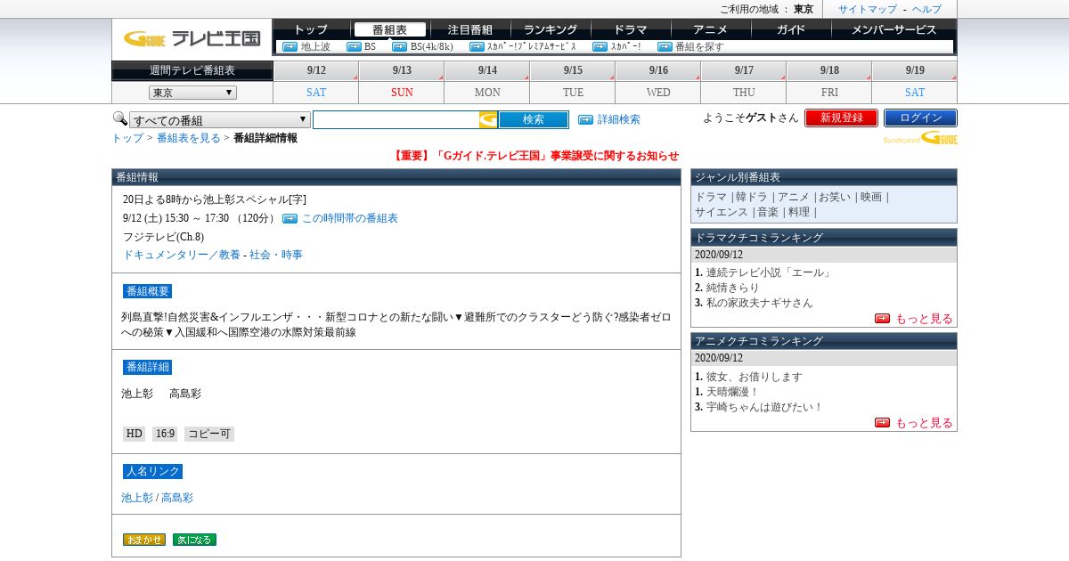The width and height of the screenshot is (1069, 561).
Task: Select 9/19 SAT in weekly schedule
Action: click(x=915, y=82)
